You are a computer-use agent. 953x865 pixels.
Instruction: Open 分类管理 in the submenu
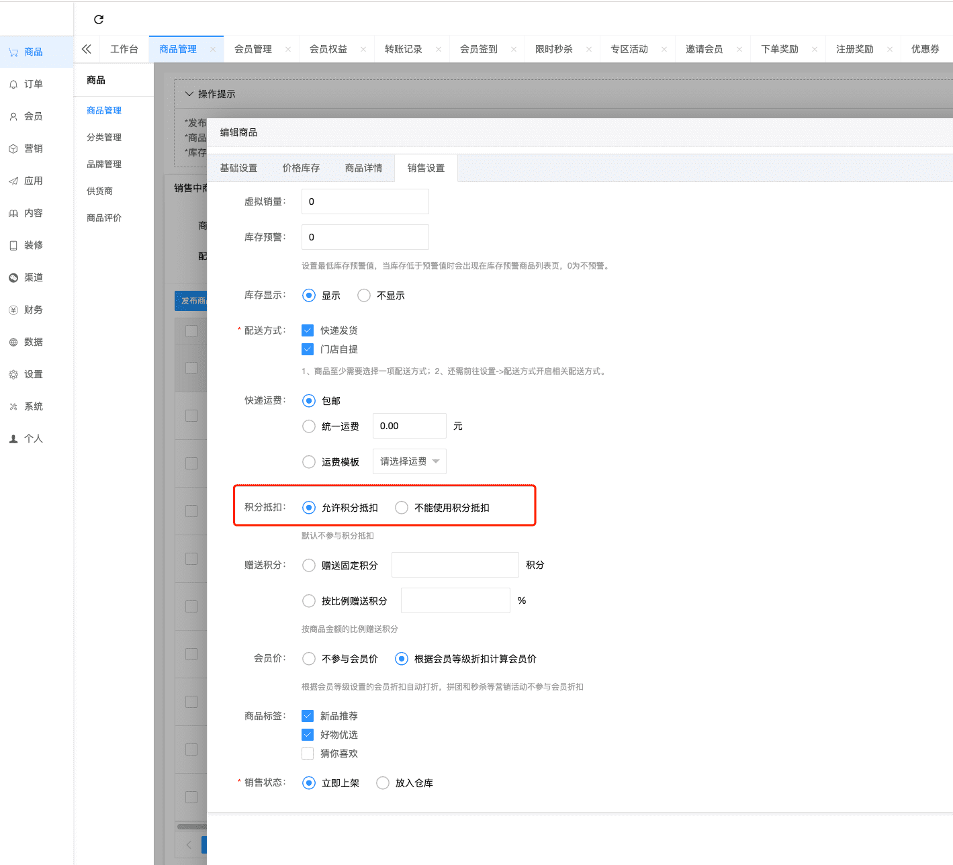coord(104,137)
